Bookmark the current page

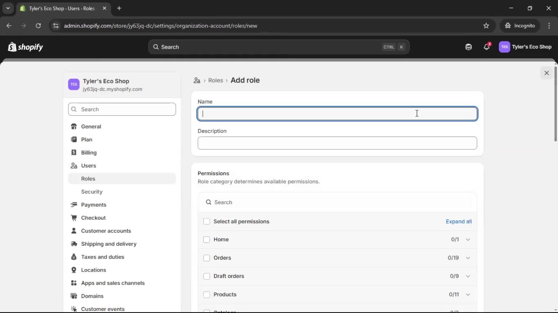(486, 26)
